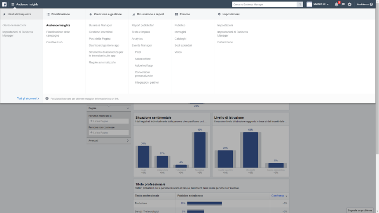Open Creative Hub
Screen dimensions: 379x213
54,42
